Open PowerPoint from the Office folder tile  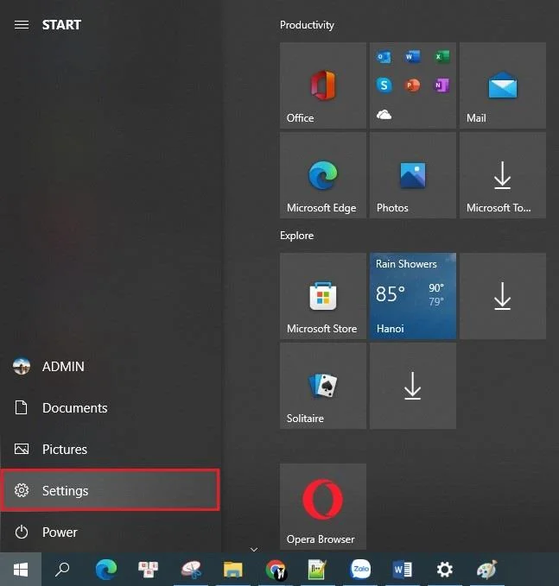412,85
